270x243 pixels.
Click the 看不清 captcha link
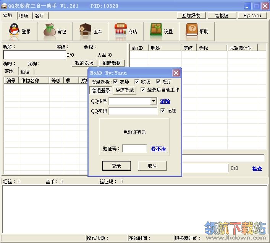(x=158, y=148)
